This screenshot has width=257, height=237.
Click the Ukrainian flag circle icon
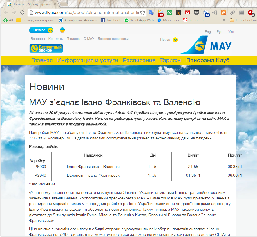coord(62,30)
